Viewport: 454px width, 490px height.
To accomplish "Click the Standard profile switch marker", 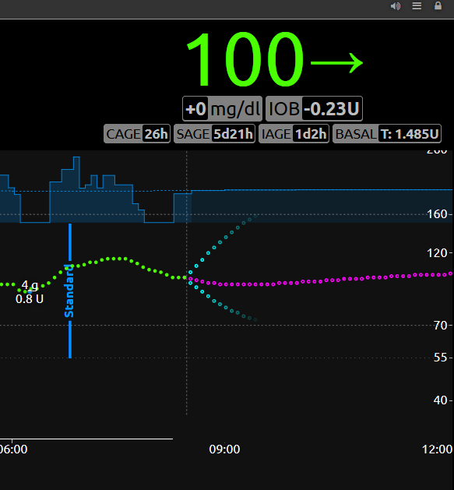I will point(69,291).
